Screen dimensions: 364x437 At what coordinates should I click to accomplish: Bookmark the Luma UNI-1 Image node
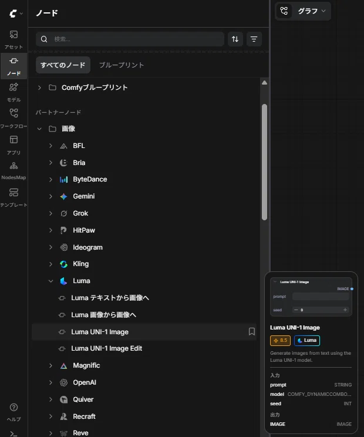[x=251, y=331]
